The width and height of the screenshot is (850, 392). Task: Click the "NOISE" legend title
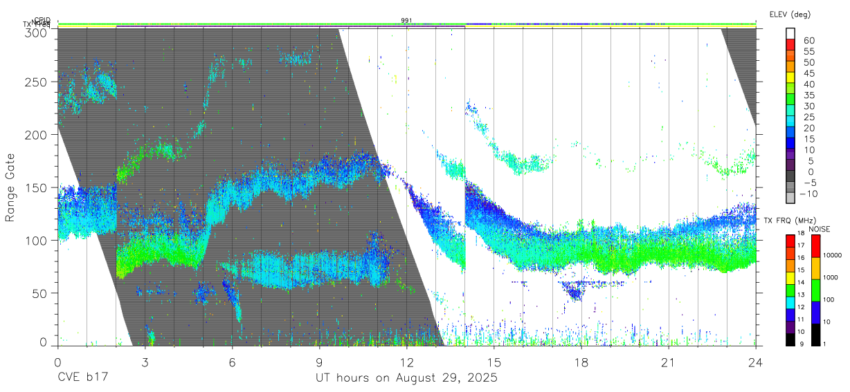tap(821, 228)
